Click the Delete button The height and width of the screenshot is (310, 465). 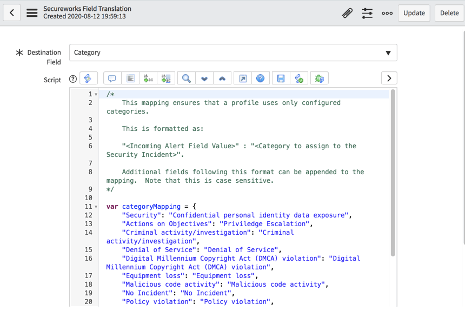(449, 13)
